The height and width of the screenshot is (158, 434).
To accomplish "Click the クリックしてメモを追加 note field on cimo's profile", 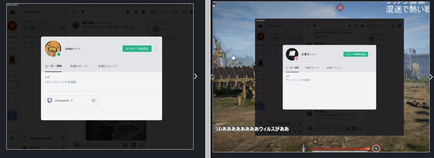I will point(61,82).
